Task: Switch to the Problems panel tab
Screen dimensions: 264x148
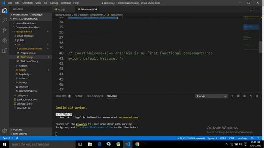Action: coord(63,96)
